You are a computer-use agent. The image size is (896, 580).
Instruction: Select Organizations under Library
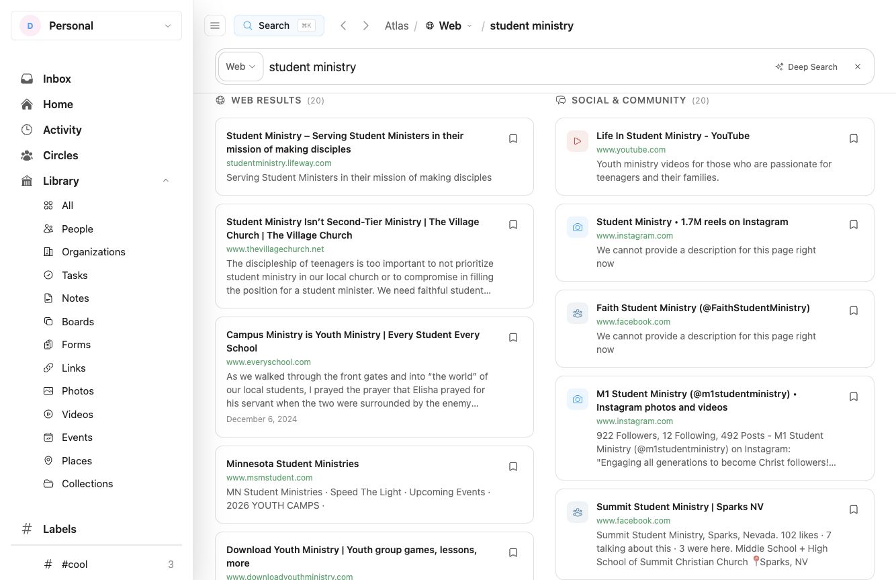107,252
